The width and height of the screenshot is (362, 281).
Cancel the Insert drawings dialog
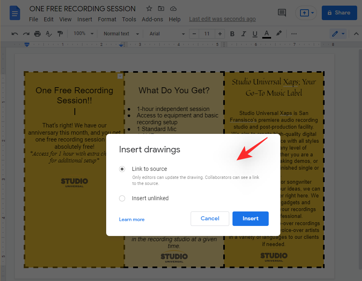[x=210, y=219]
